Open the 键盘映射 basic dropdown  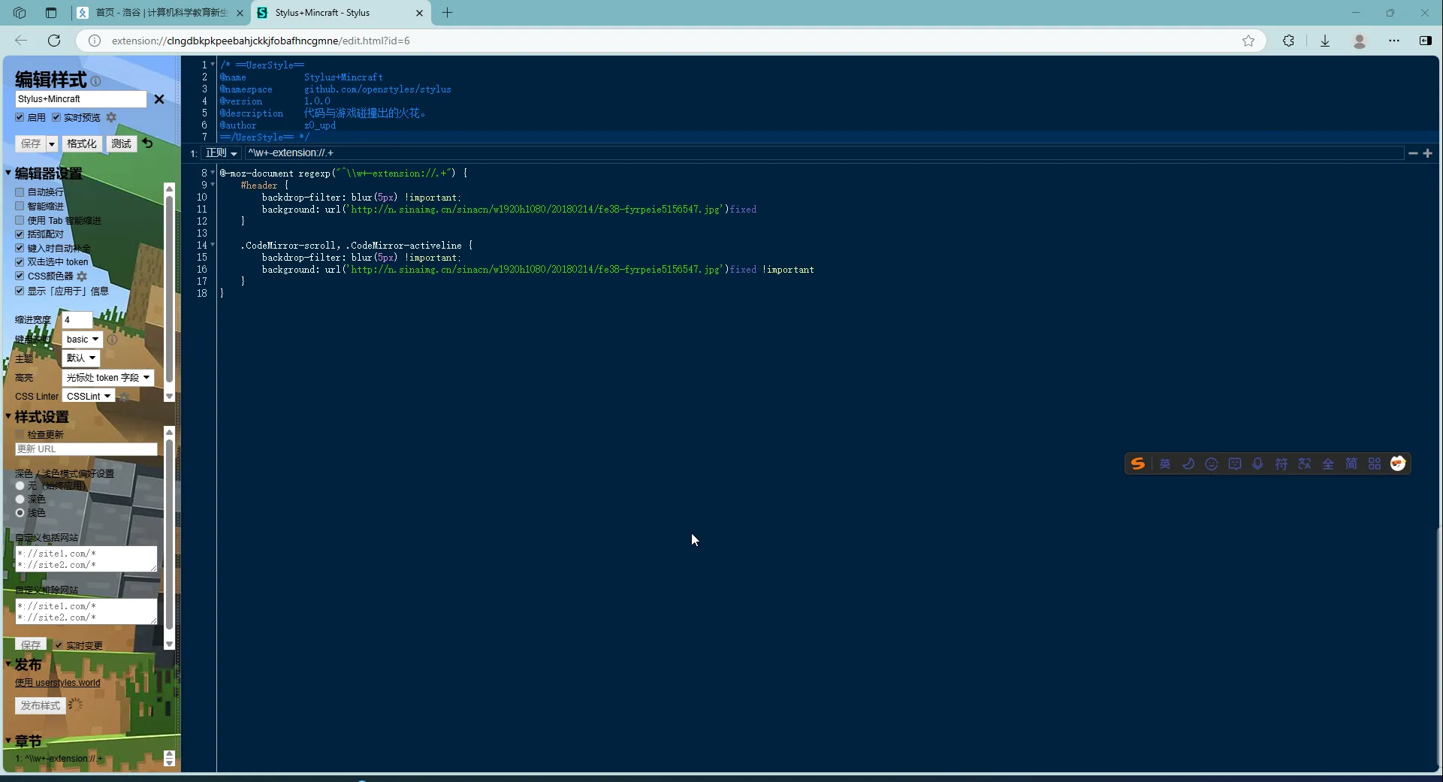point(82,340)
